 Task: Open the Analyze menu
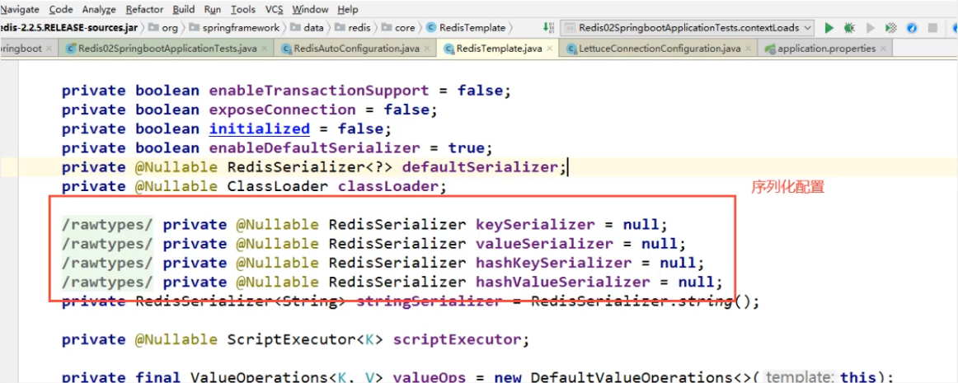coord(99,9)
